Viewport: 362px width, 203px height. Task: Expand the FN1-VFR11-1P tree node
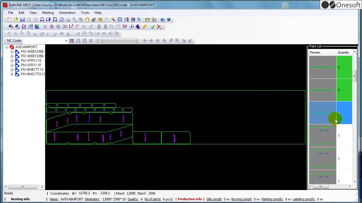pos(12,65)
